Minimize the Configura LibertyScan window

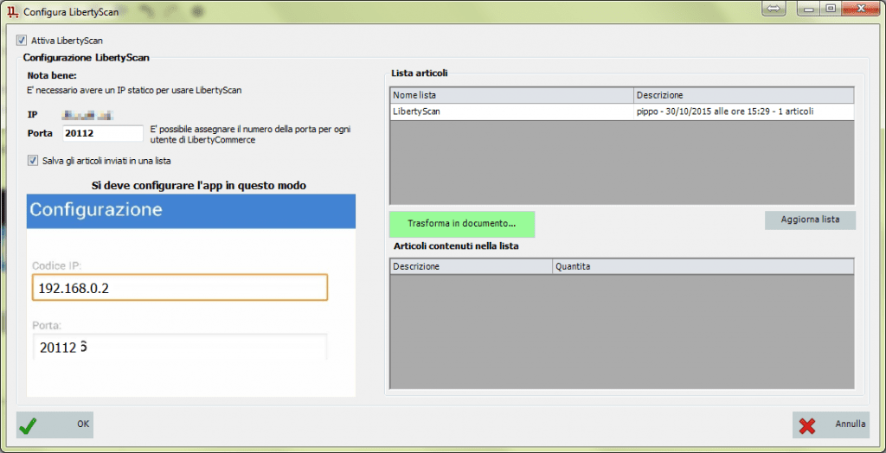[810, 8]
